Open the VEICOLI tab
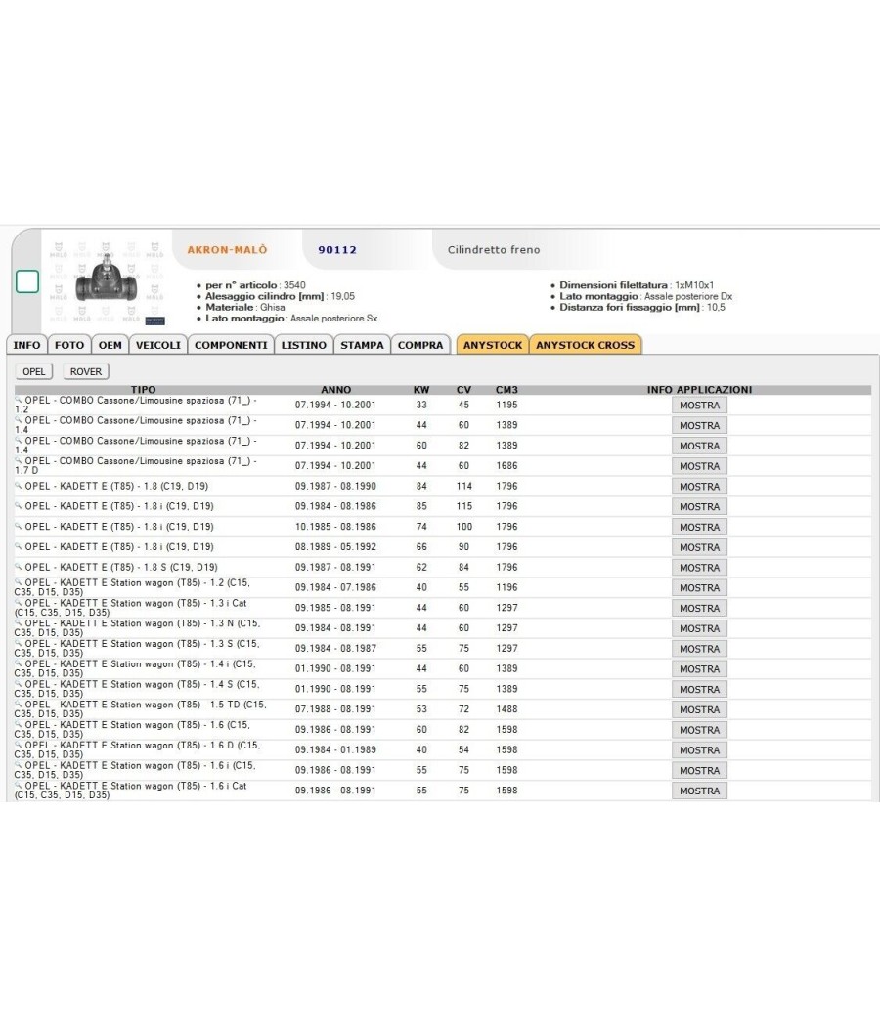The image size is (880, 1026). [x=158, y=345]
